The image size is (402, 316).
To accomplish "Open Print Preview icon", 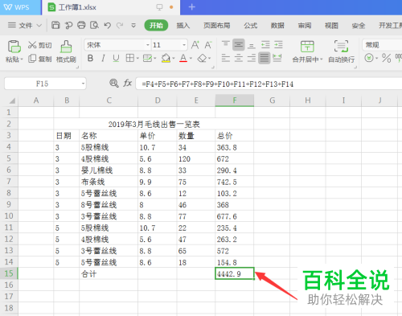I will point(94,25).
